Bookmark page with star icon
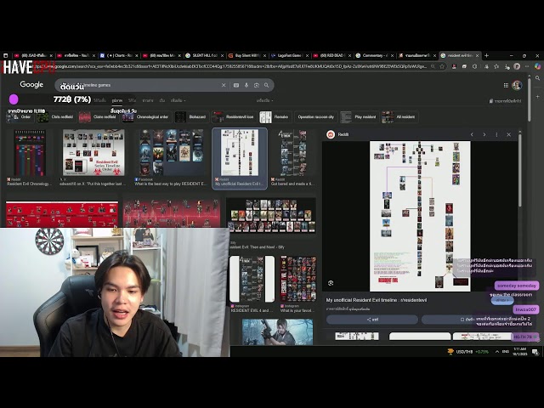The height and width of the screenshot is (408, 544). pos(442,66)
